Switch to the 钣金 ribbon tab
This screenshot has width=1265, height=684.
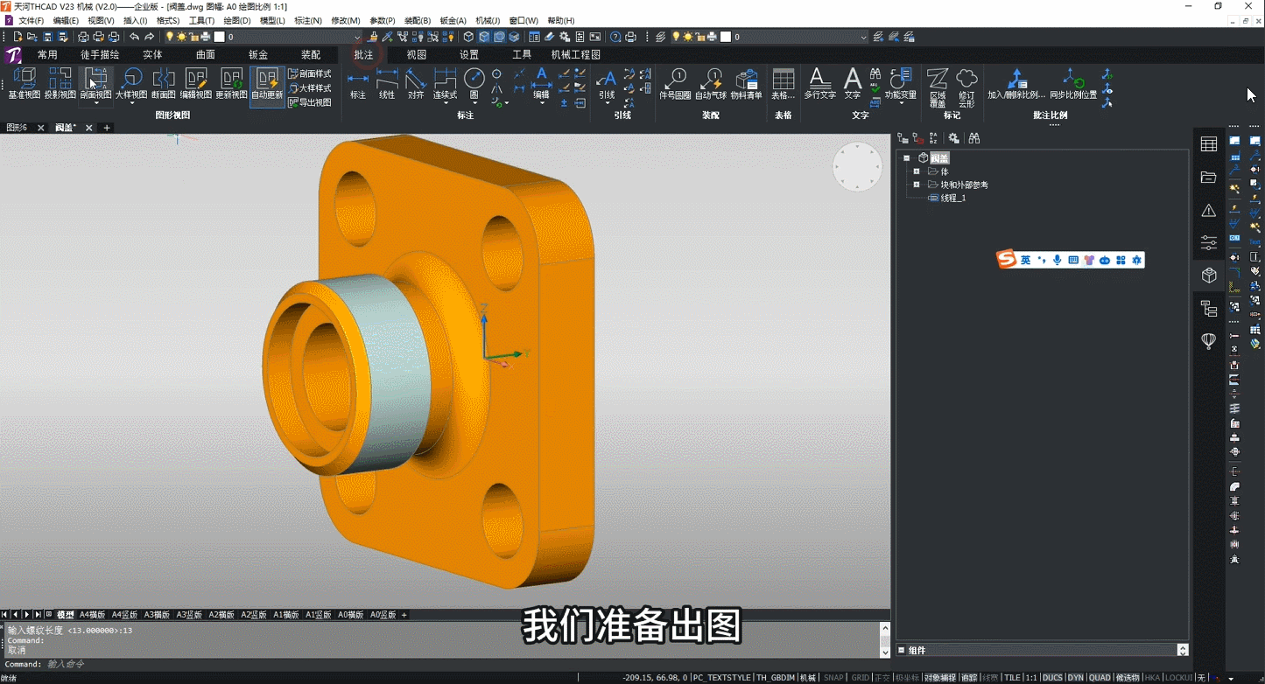[258, 54]
